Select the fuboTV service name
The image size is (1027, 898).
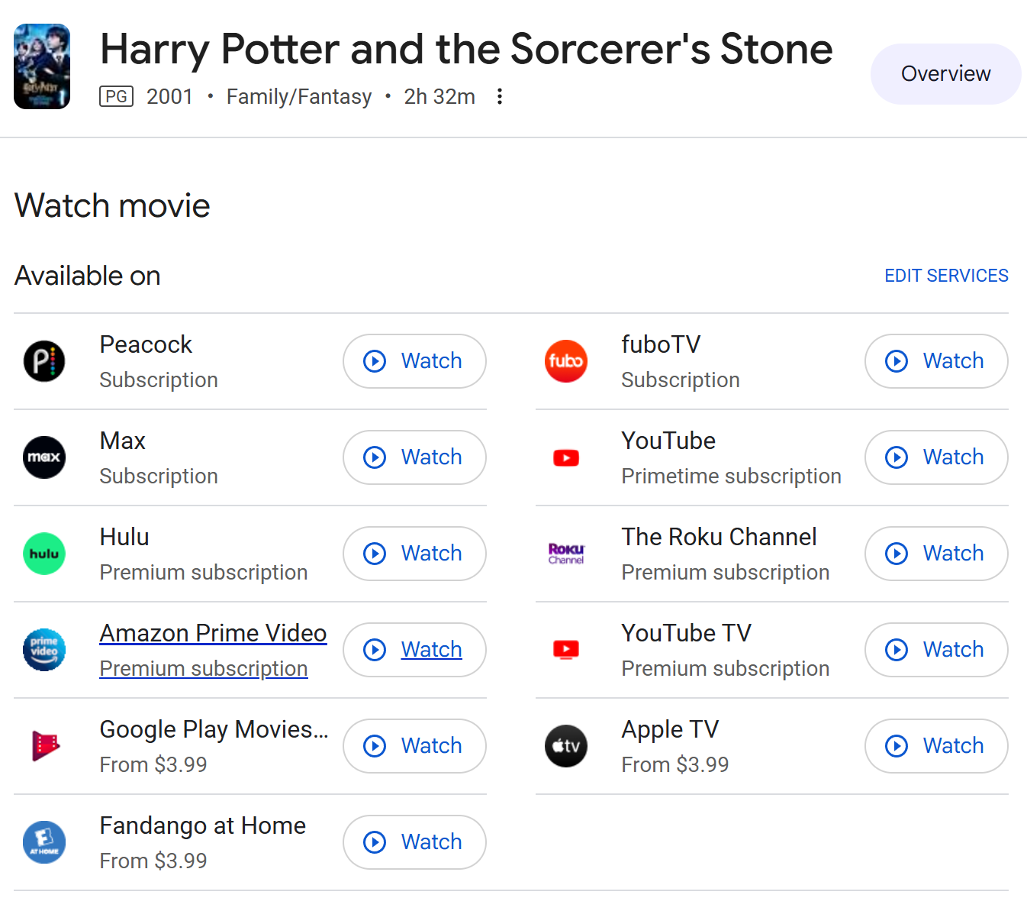tap(661, 344)
